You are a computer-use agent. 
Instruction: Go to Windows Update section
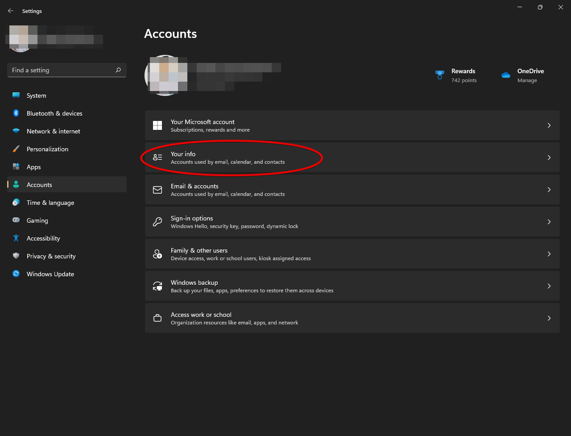pos(67,274)
